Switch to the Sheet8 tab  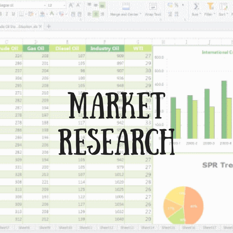pos(24,228)
